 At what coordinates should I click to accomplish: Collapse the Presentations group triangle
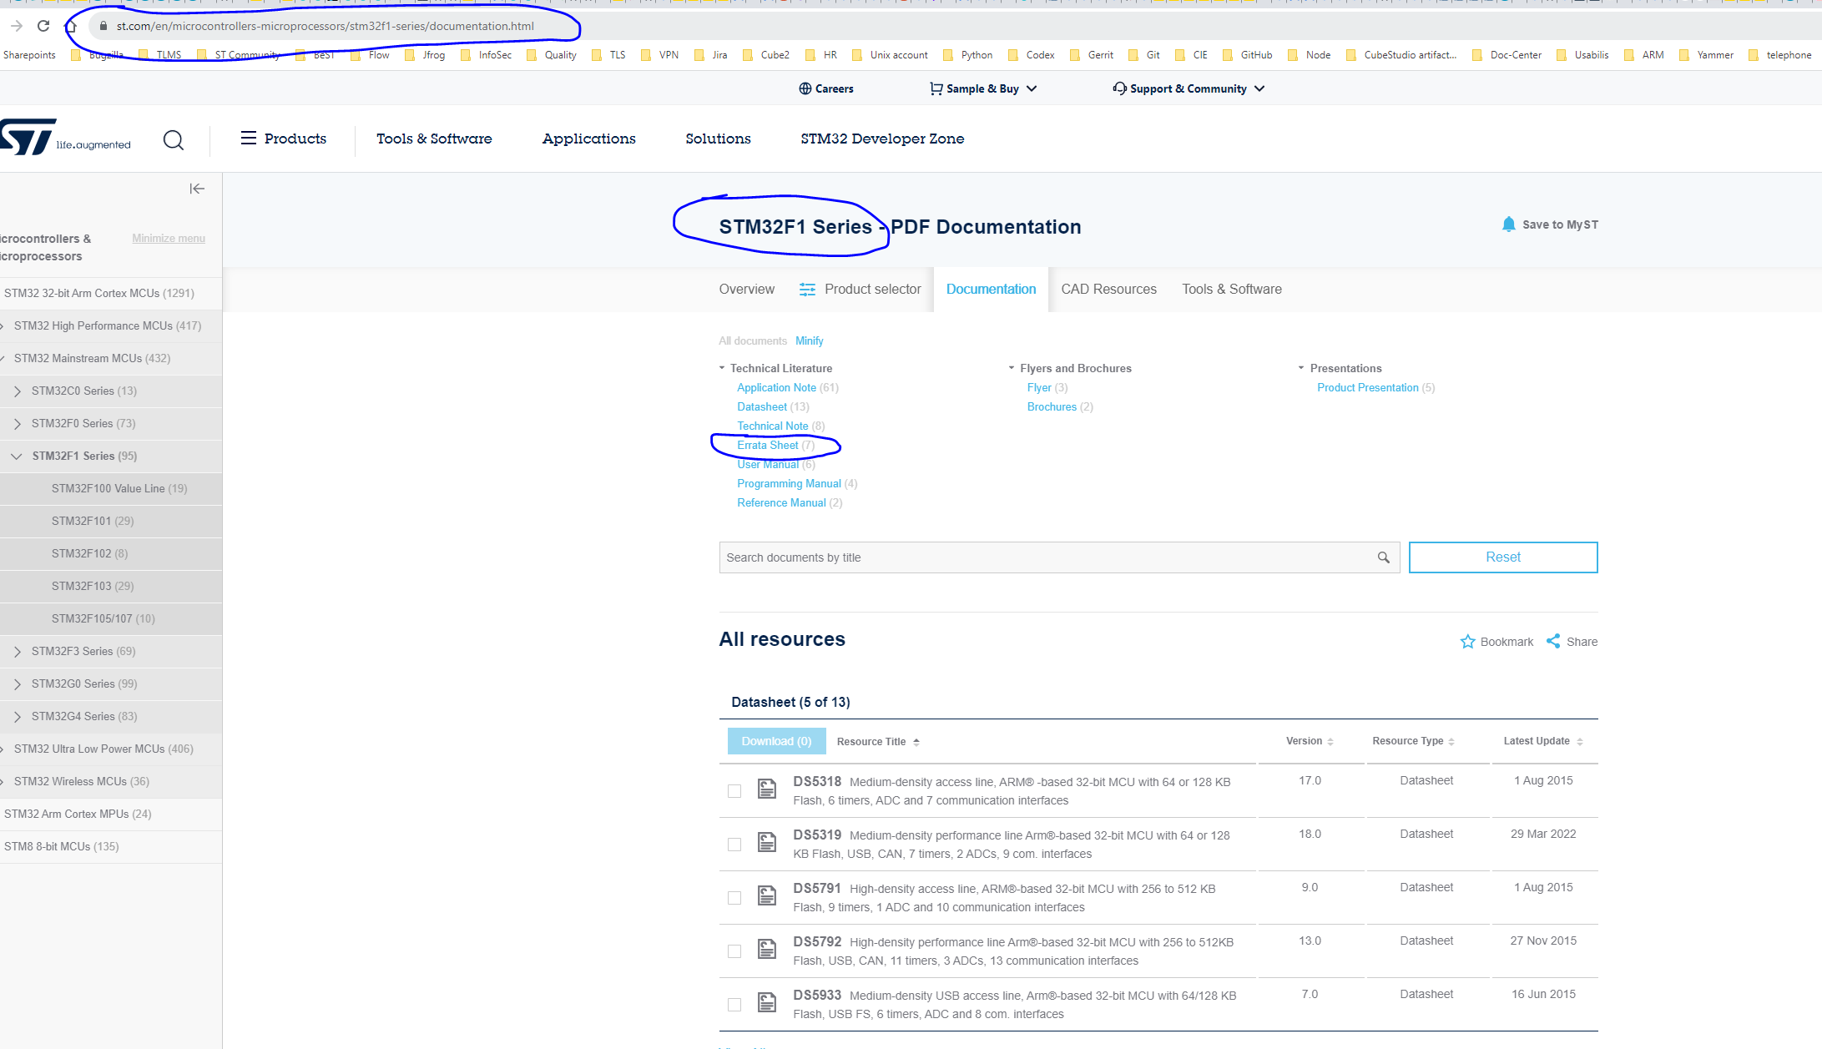click(x=1301, y=368)
